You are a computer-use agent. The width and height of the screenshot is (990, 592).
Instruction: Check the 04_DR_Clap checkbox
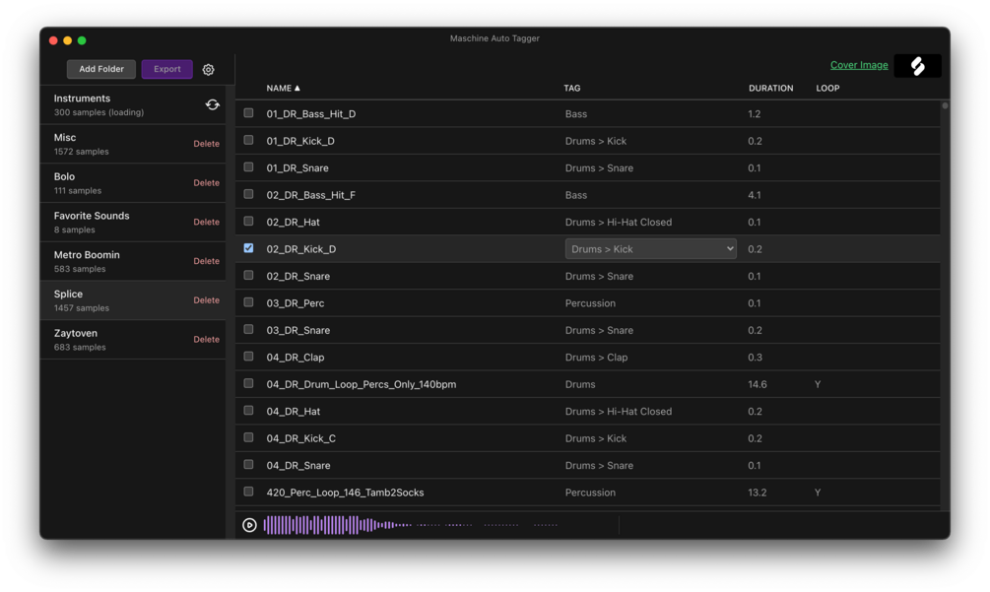point(249,357)
